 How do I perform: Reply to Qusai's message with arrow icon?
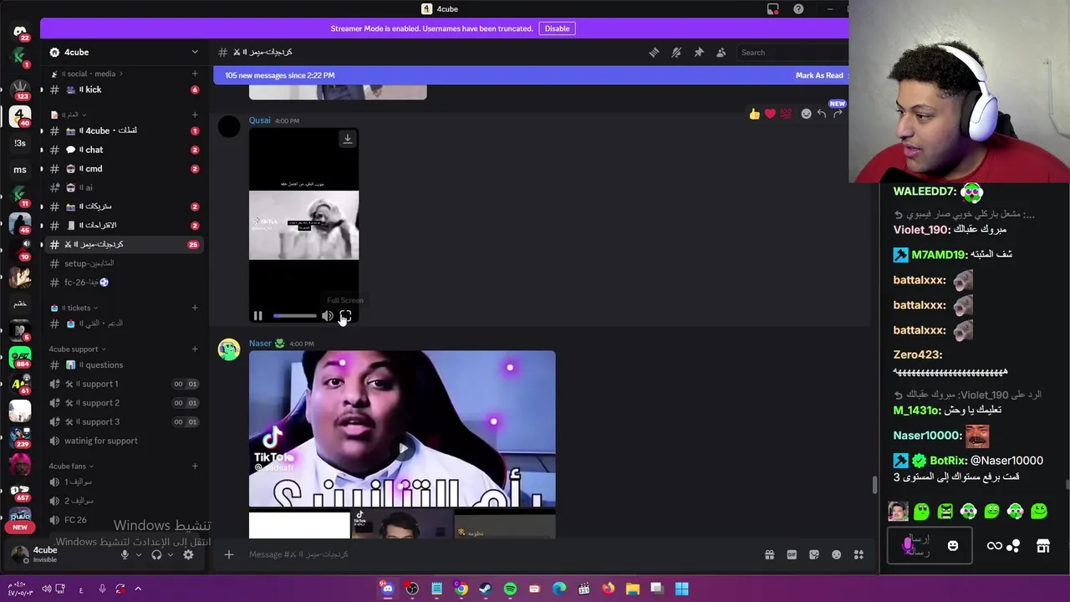(822, 114)
